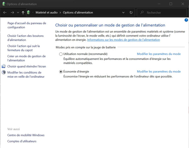Click 'Modes pris en compte sur la jauge de batterie'

(x=86, y=47)
